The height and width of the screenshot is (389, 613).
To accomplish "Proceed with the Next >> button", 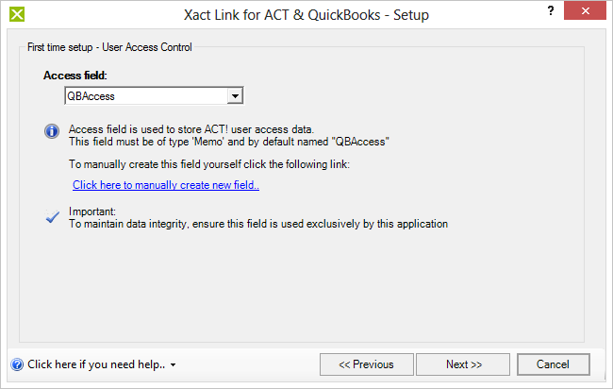I will (463, 364).
